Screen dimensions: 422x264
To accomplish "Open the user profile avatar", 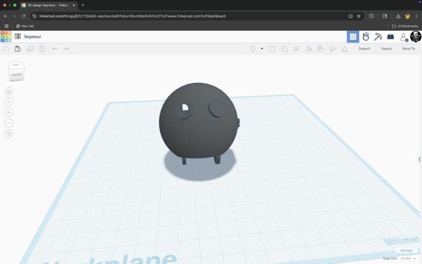I will 416,36.
